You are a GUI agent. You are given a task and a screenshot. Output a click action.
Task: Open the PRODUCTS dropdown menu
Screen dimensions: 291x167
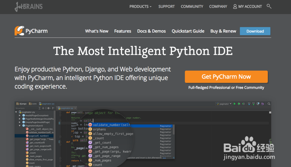[x=140, y=6]
